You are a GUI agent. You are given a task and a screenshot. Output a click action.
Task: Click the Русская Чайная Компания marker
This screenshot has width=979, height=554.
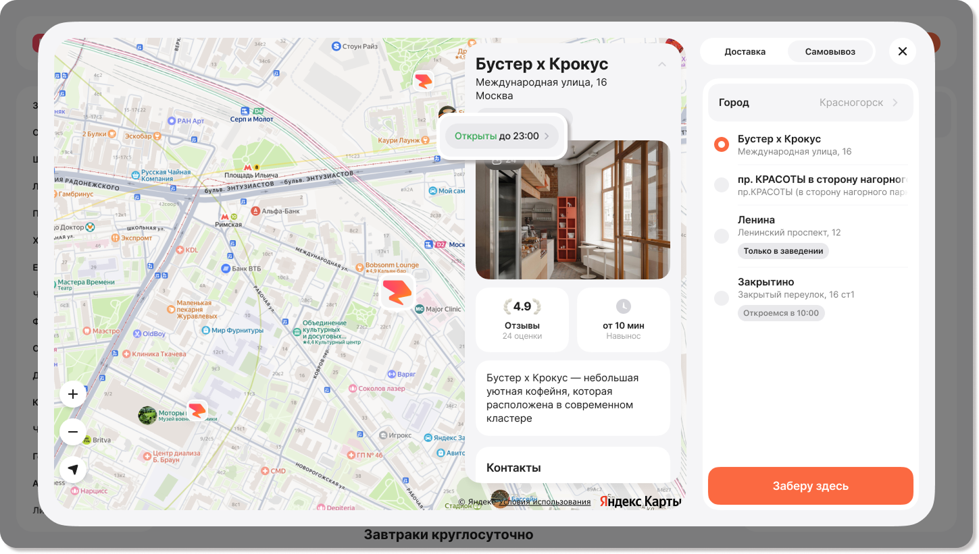136,175
